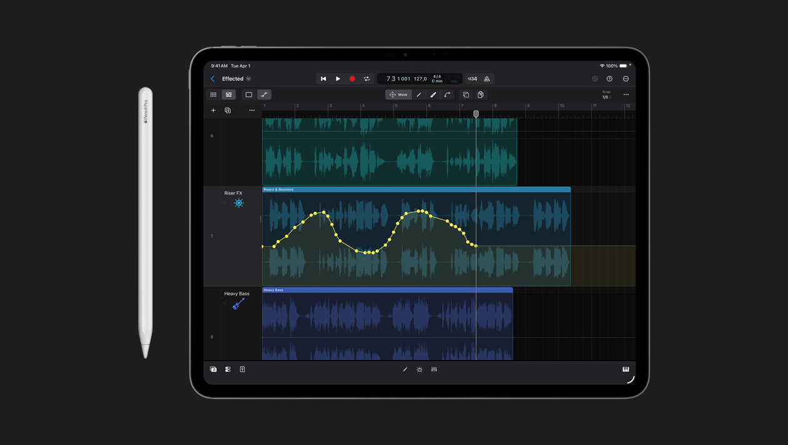Enable Cycle looping mode
Screen dimensions: 788x445
pyautogui.click(x=366, y=78)
